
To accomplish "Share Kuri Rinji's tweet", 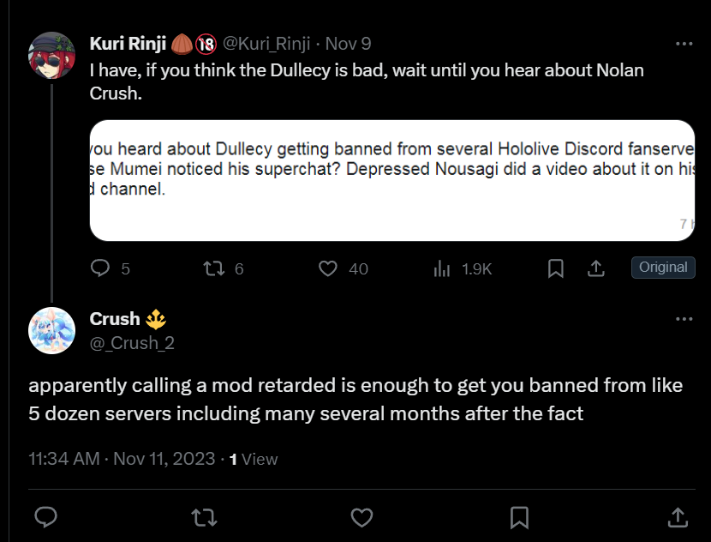I will [596, 268].
